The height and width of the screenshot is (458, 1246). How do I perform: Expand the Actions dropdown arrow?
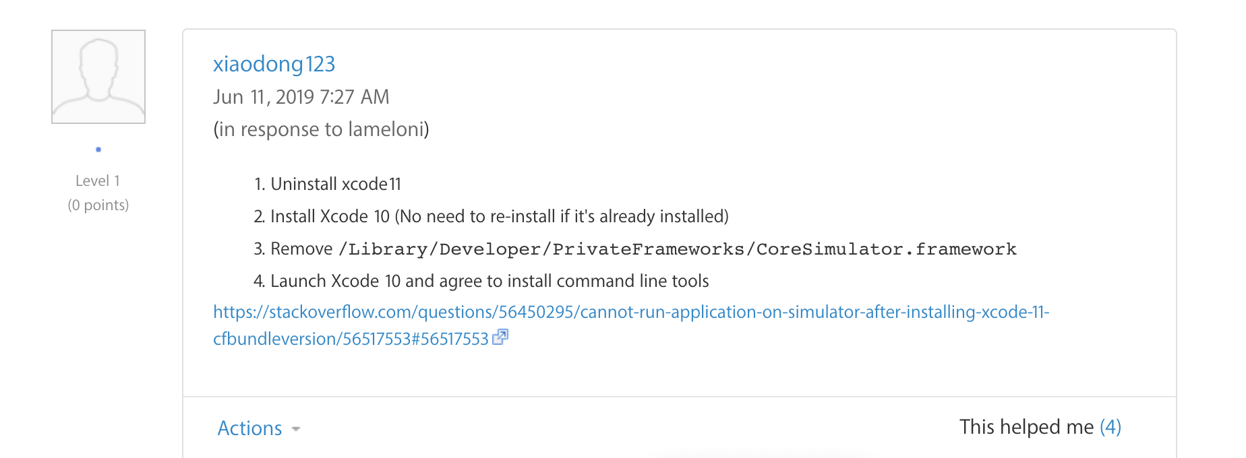pyautogui.click(x=296, y=429)
